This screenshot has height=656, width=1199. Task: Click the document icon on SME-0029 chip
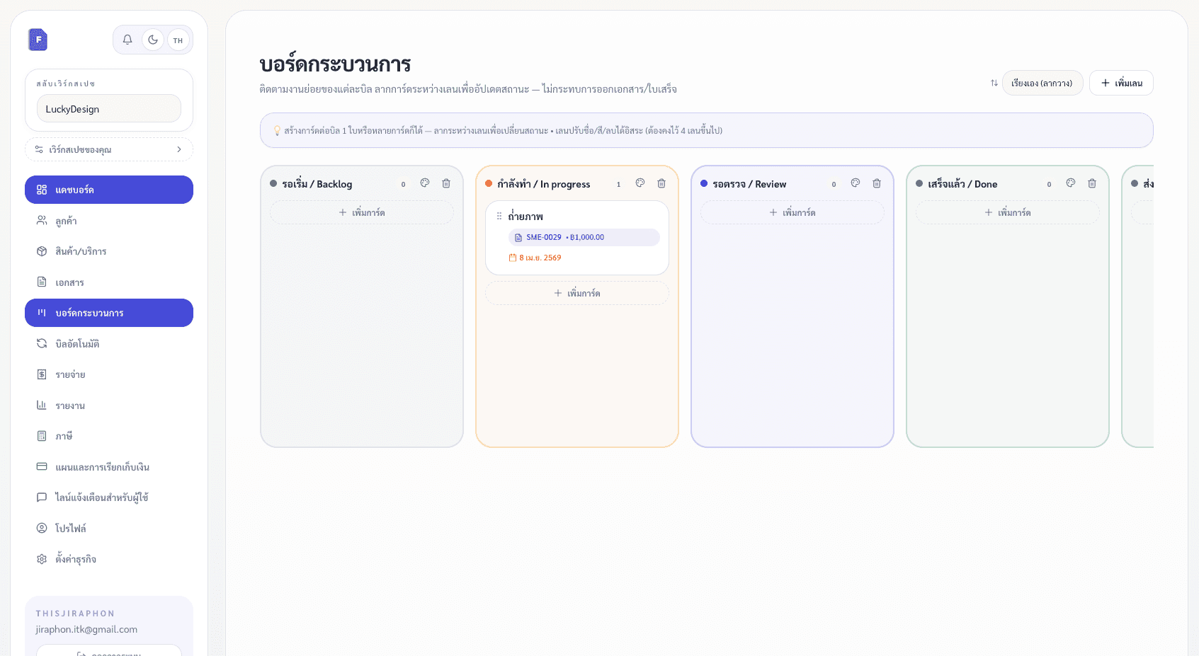coord(518,237)
